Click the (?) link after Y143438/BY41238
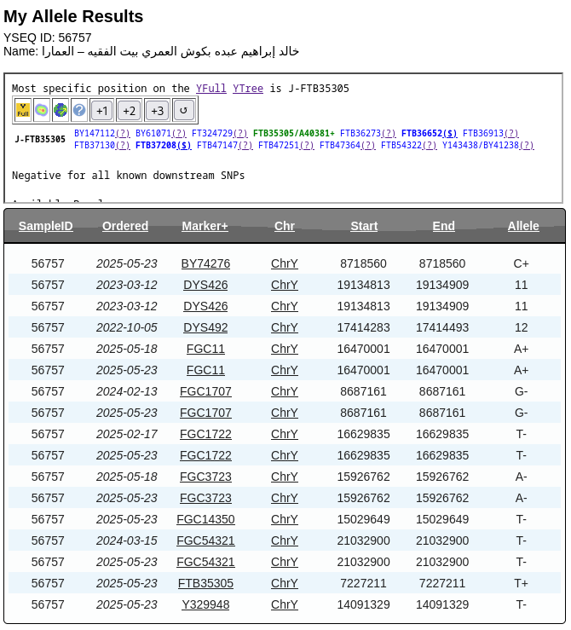The width and height of the screenshot is (571, 630). [x=527, y=145]
